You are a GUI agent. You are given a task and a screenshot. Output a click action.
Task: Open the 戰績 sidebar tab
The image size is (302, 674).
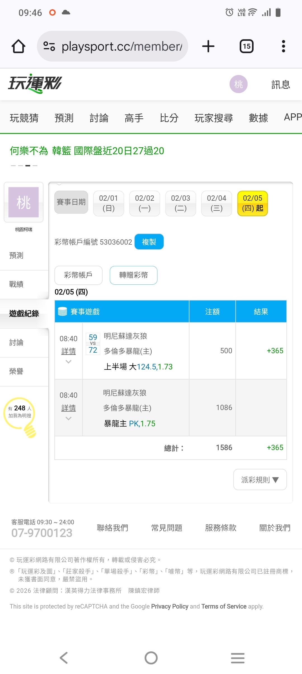point(16,284)
